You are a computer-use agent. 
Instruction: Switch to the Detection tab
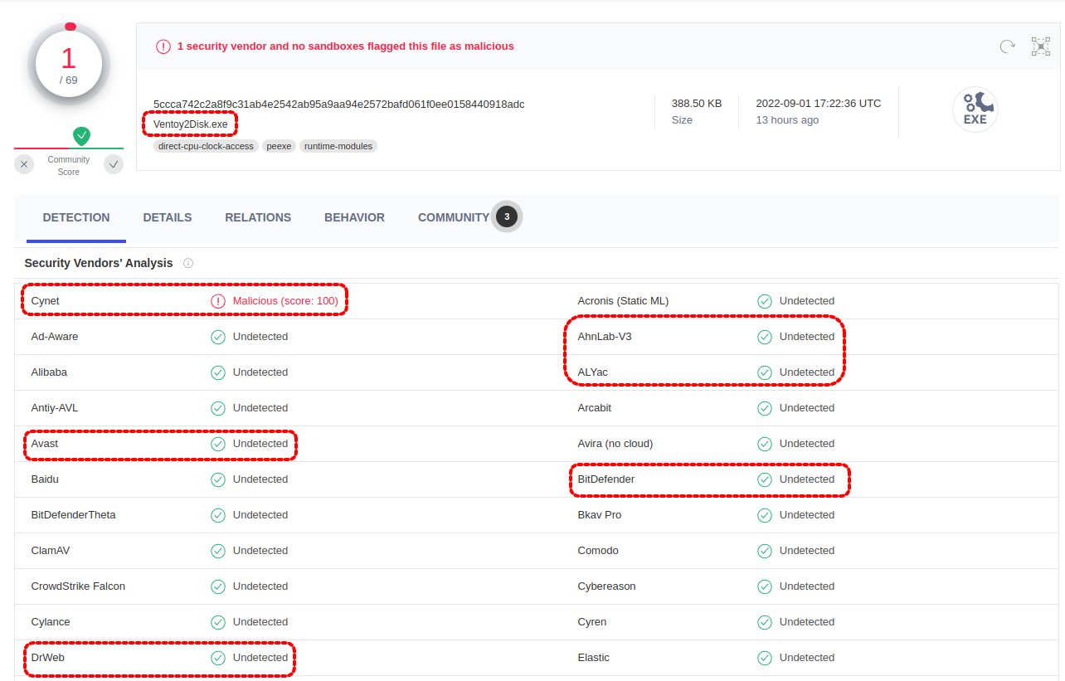[76, 217]
